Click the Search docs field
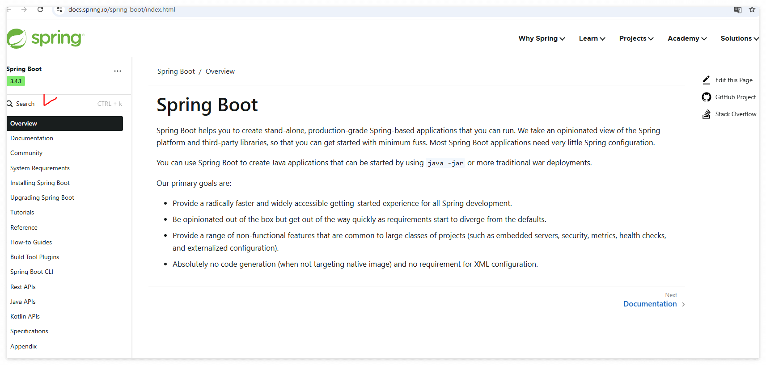 (x=65, y=104)
